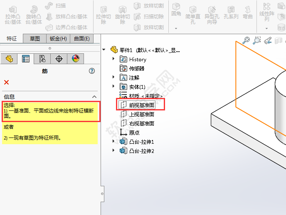
Task: Select 右视基准面 in the tree
Action: point(138,123)
